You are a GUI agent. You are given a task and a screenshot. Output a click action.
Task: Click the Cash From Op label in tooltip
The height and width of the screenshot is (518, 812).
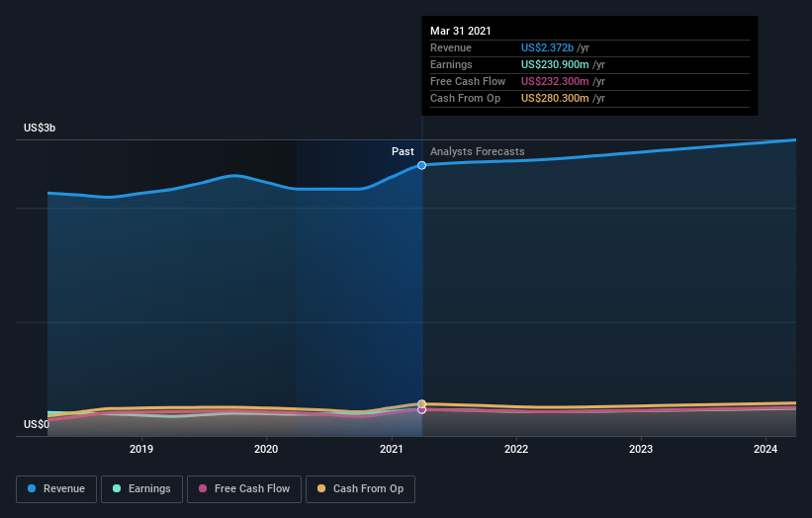coord(465,98)
